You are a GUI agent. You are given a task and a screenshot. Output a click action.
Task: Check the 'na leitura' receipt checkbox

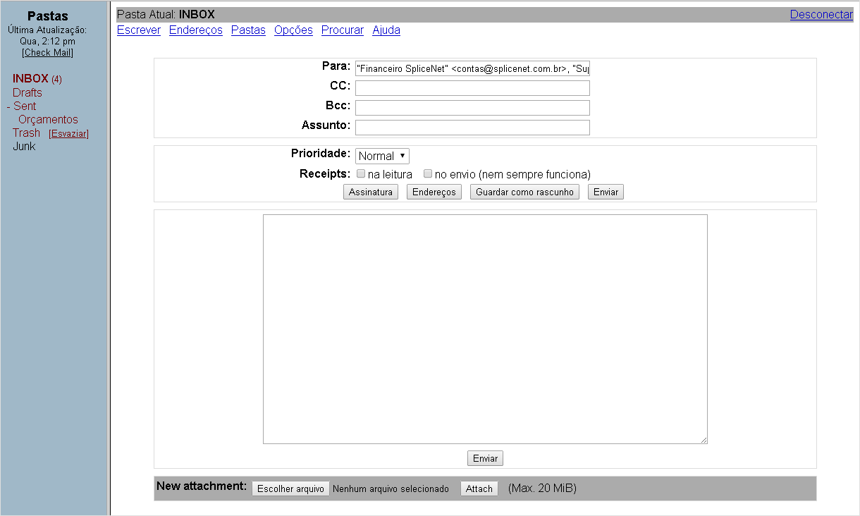(x=361, y=173)
